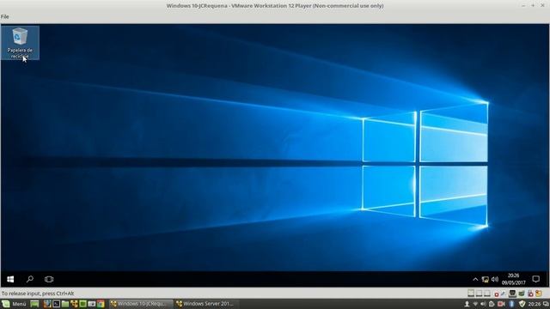Click the host clipboard tray icon
Screen dimensions: 550x309
(492, 304)
